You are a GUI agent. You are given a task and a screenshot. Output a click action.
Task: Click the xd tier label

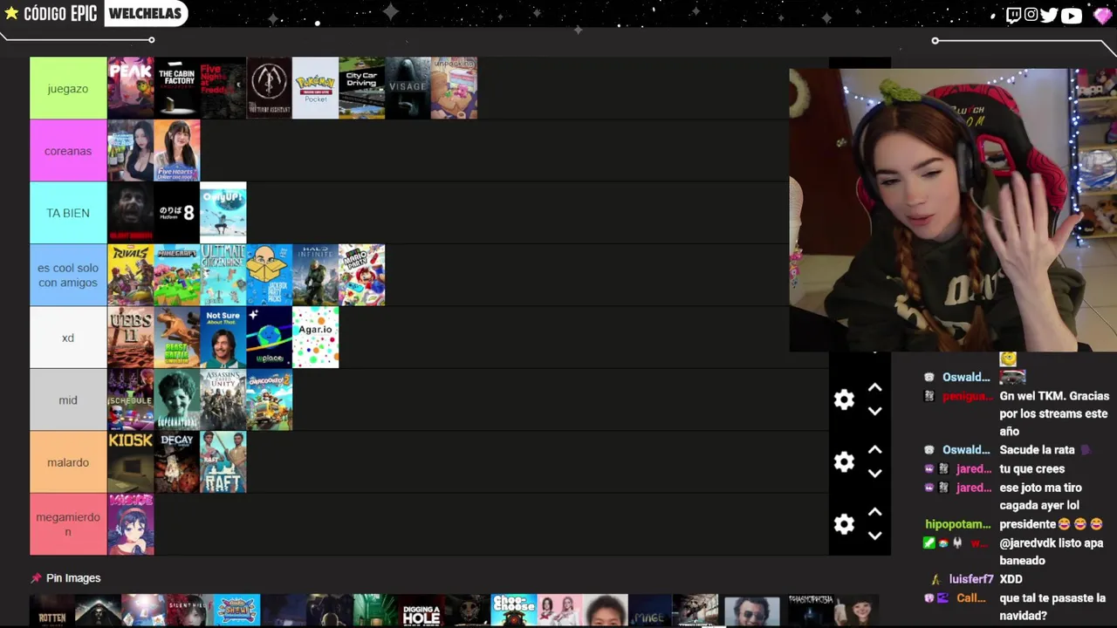click(68, 338)
